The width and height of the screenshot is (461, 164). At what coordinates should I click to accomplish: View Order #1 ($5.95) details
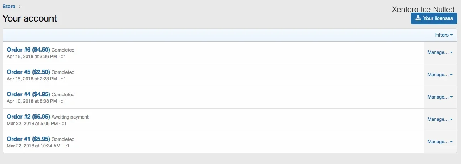point(28,139)
